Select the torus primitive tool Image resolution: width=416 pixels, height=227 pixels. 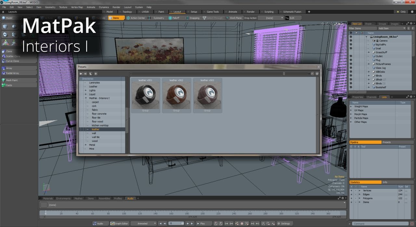click(x=6, y=34)
